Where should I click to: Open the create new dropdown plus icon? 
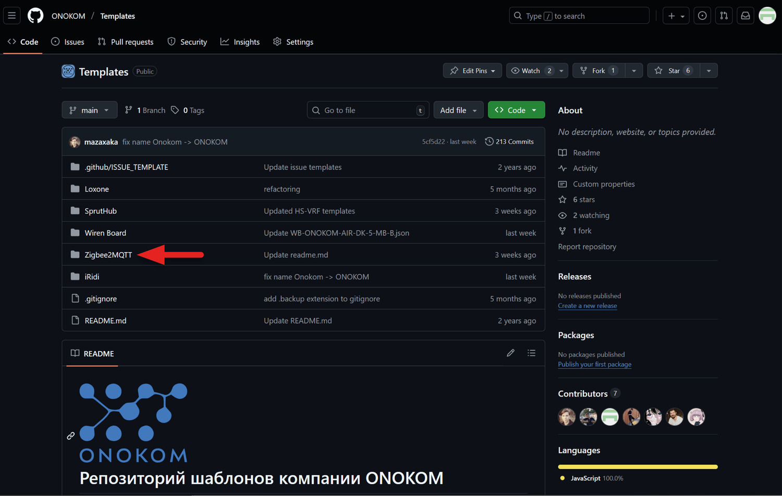click(675, 15)
